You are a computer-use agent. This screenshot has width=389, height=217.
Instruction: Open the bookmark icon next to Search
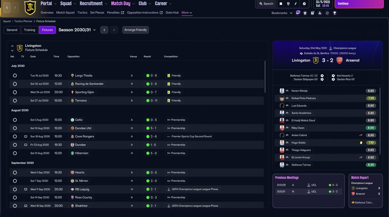[281, 4]
